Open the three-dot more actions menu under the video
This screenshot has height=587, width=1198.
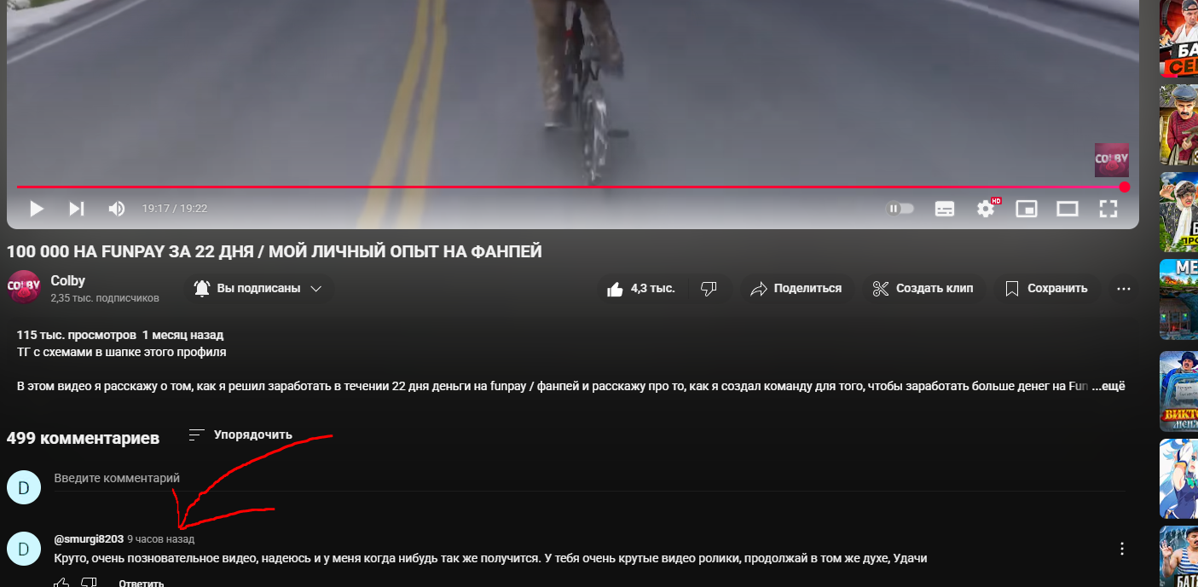click(x=1124, y=289)
